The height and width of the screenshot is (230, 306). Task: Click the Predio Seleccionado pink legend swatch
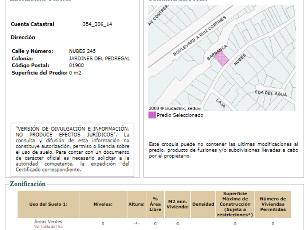(152, 115)
